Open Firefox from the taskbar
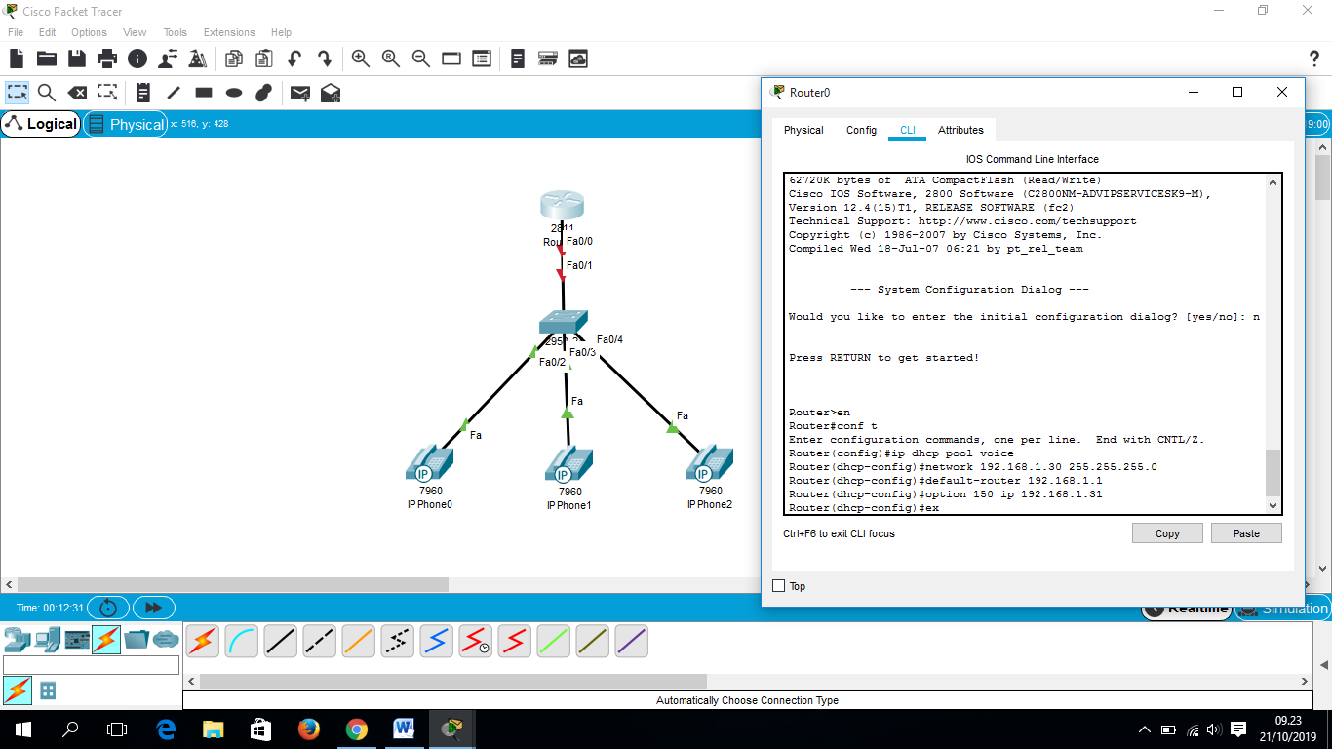Screen dimensions: 1332x749 308,729
